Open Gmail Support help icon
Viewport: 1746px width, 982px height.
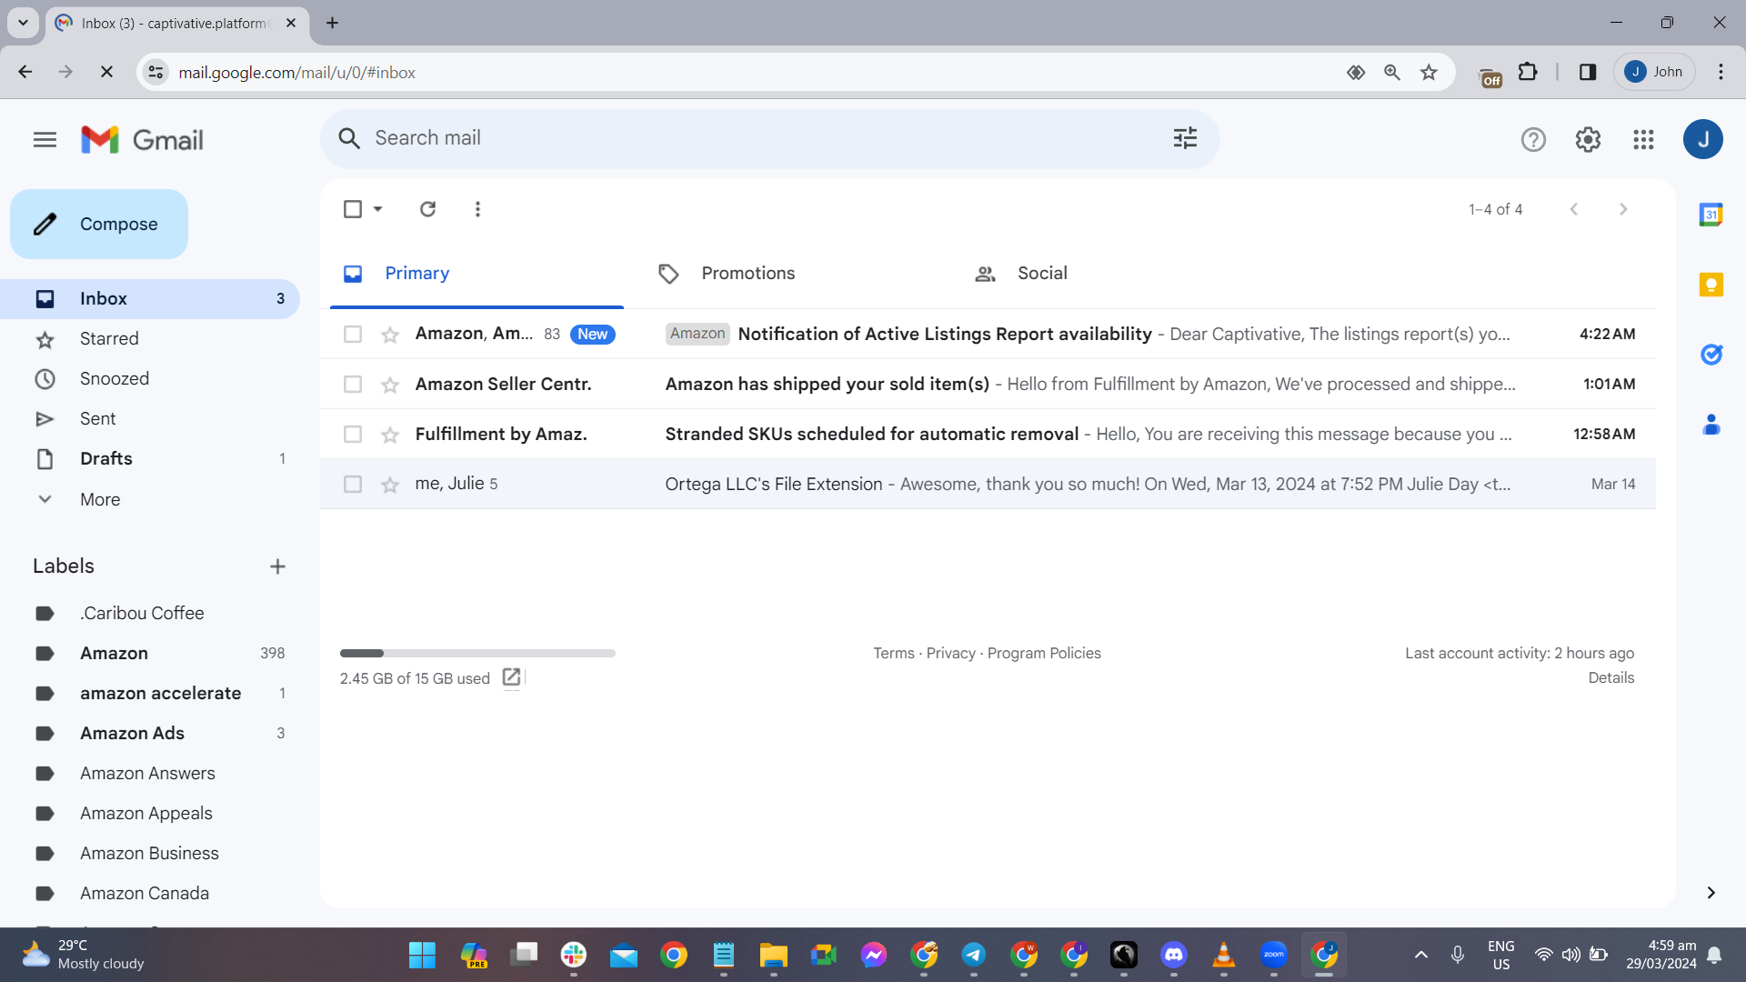pyautogui.click(x=1533, y=139)
